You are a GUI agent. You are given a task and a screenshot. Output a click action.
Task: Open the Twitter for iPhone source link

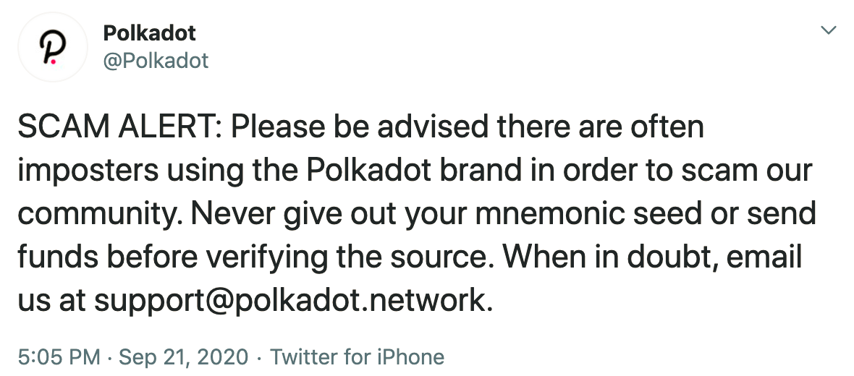coord(358,357)
